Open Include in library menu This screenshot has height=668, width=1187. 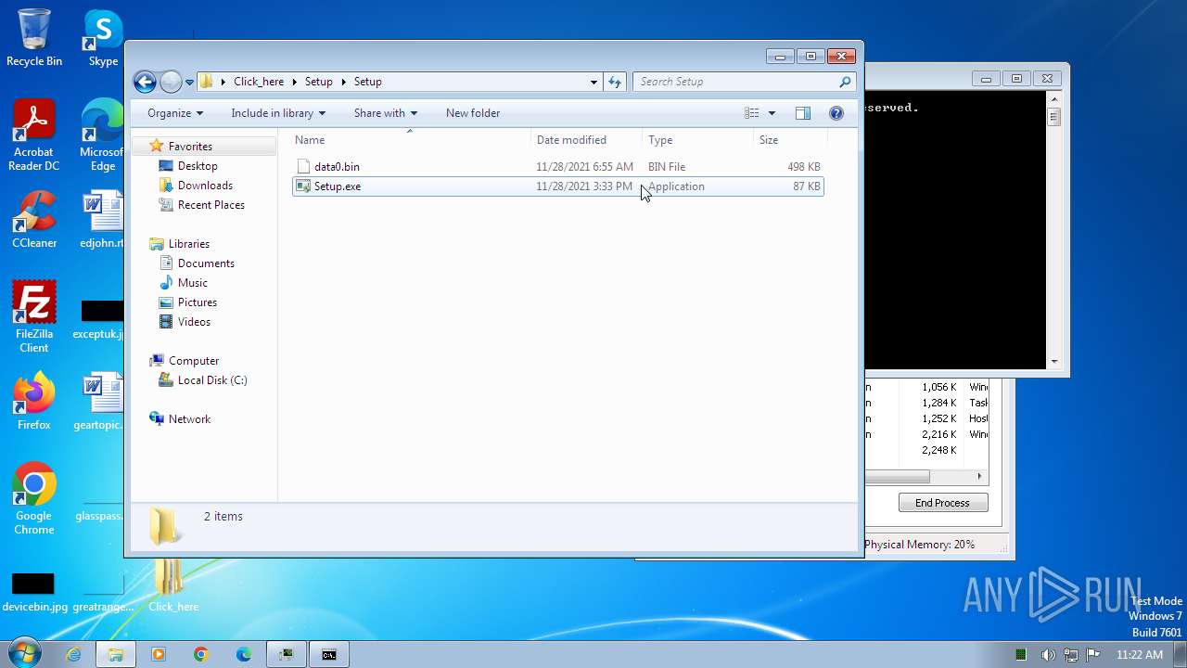point(278,113)
